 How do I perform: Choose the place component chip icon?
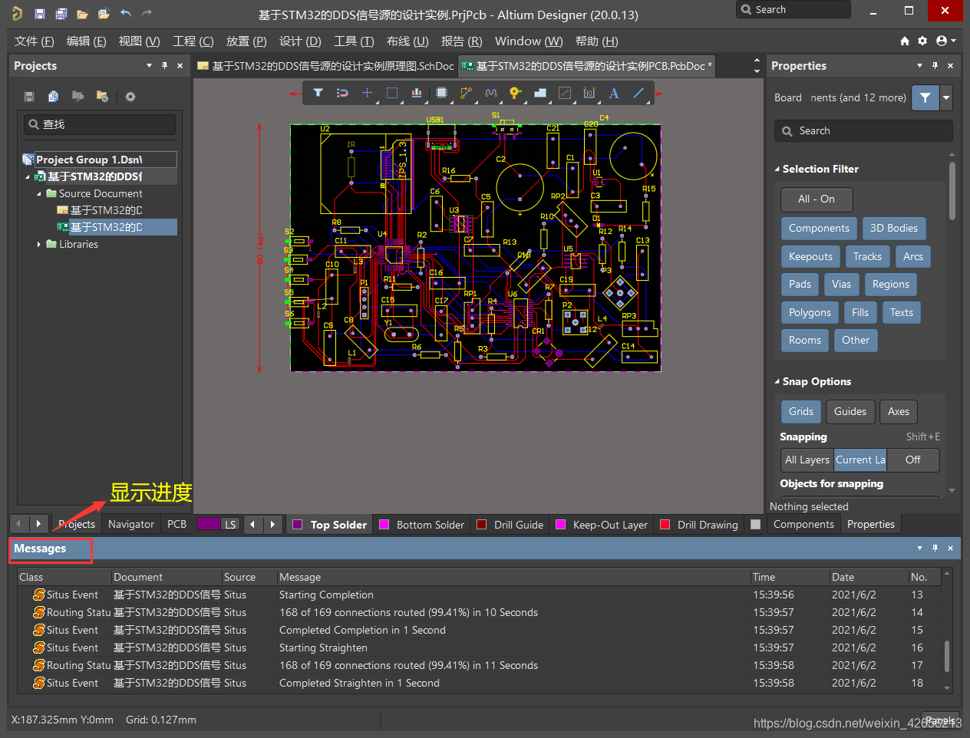coord(441,93)
